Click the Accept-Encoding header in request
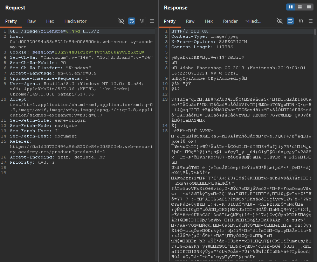This screenshot has width=317, height=262. (x=57, y=157)
